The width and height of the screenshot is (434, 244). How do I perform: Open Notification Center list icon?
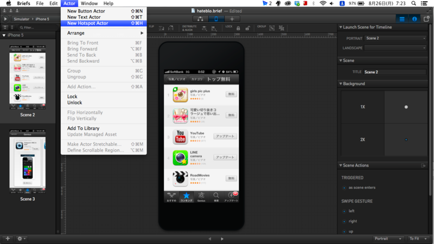[x=424, y=3]
